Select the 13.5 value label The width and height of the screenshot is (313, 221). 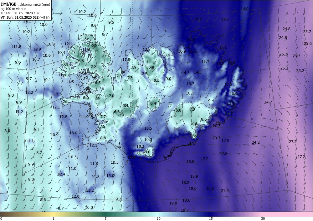pos(148,128)
